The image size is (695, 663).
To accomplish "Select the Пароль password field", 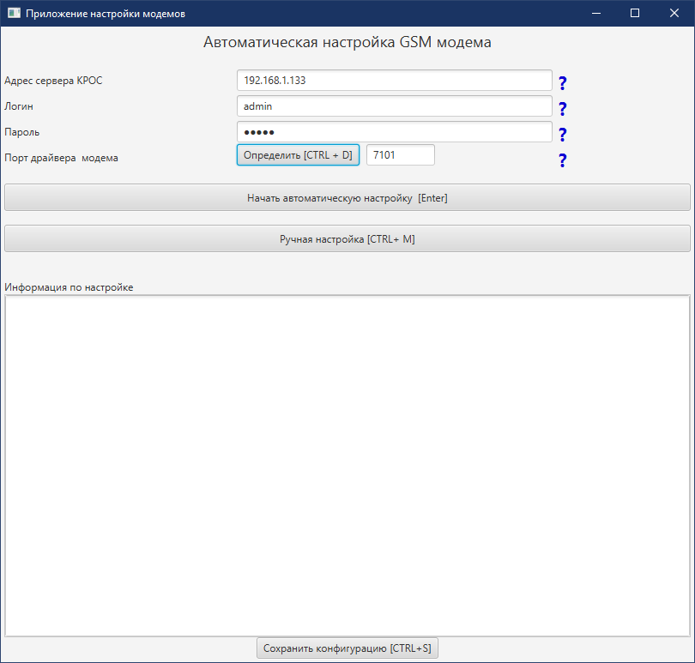I will [395, 131].
